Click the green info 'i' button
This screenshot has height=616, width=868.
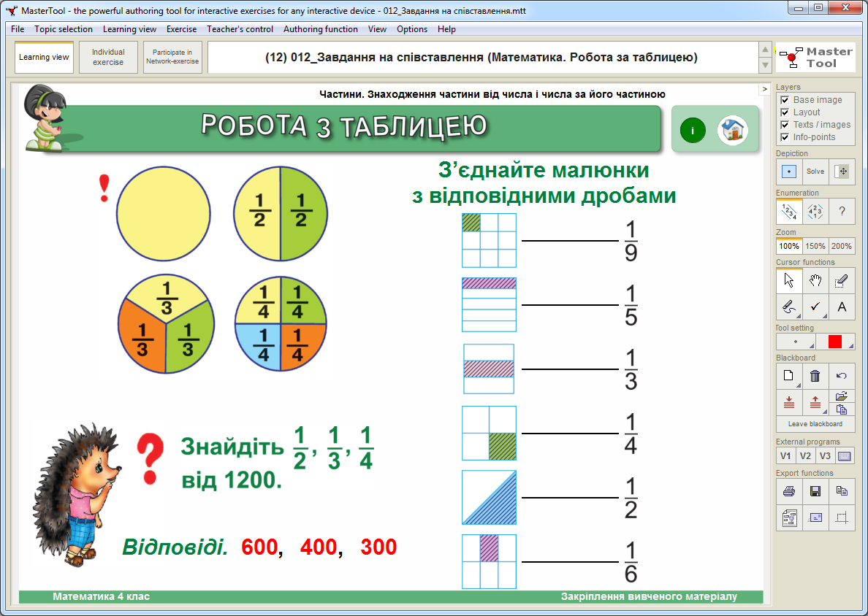tap(693, 131)
